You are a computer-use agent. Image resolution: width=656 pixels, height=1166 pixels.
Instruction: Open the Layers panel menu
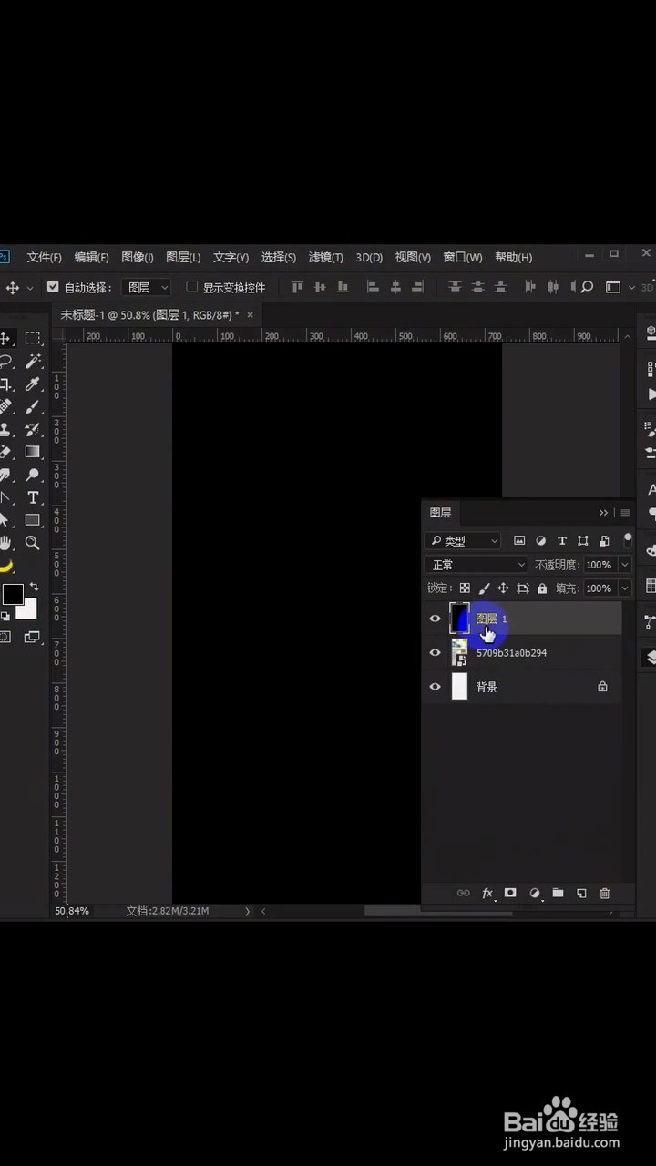pyautogui.click(x=625, y=513)
